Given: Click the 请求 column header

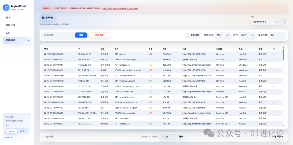Looking at the screenshot, I should [116, 49].
